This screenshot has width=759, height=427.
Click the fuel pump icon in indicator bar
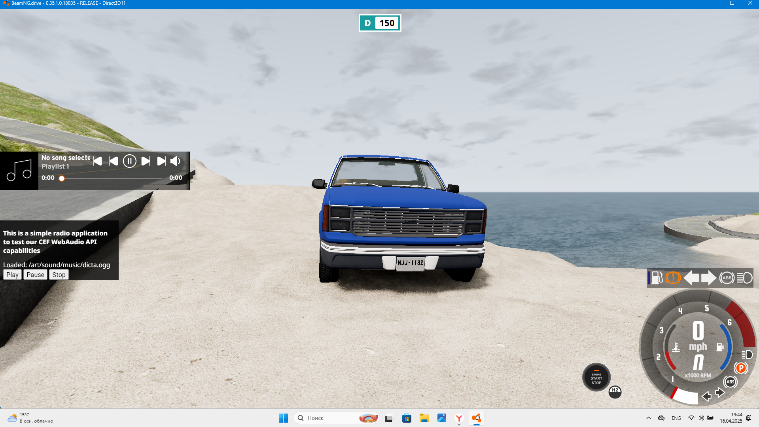(656, 278)
